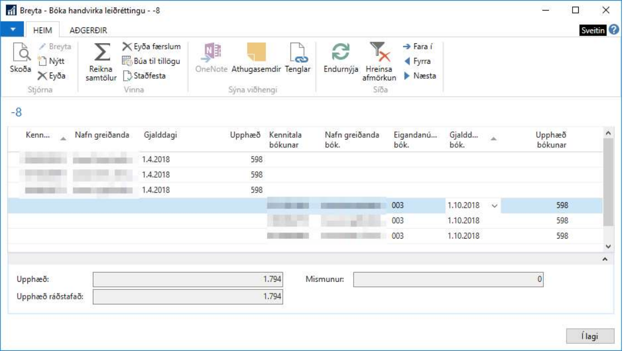
Task: Open Athugasemdir notes icon
Action: coord(256,53)
